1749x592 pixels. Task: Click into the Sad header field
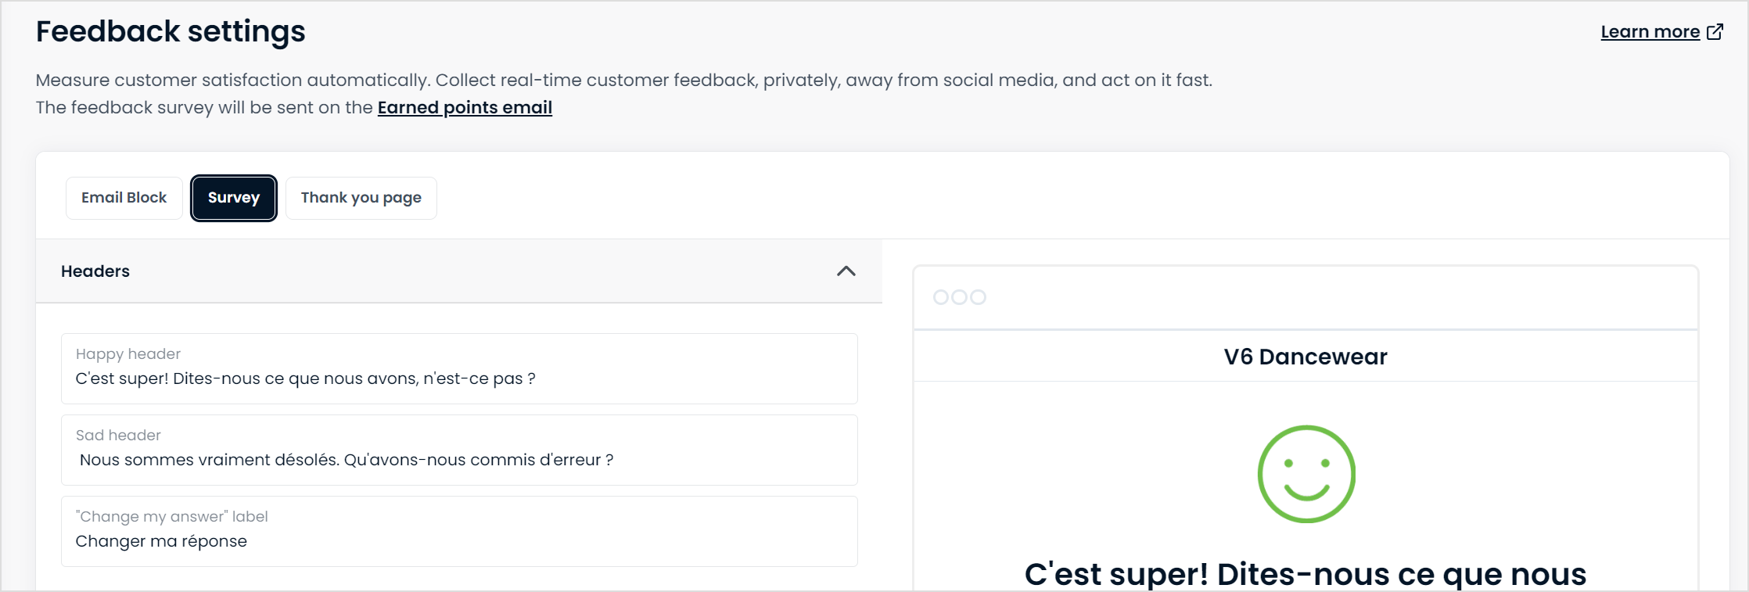click(x=459, y=450)
